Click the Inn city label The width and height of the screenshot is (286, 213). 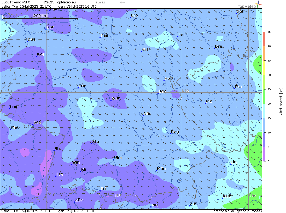(155, 205)
